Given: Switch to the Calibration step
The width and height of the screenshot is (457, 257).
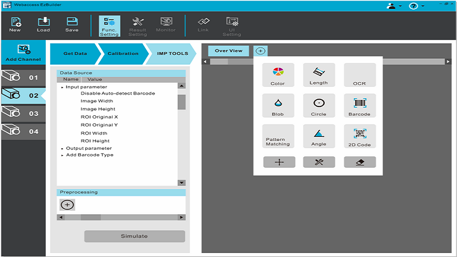Looking at the screenshot, I should click(x=123, y=54).
